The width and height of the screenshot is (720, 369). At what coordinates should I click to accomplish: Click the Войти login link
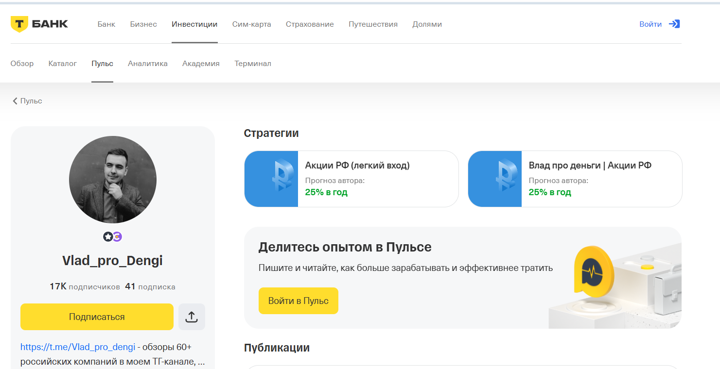(650, 24)
